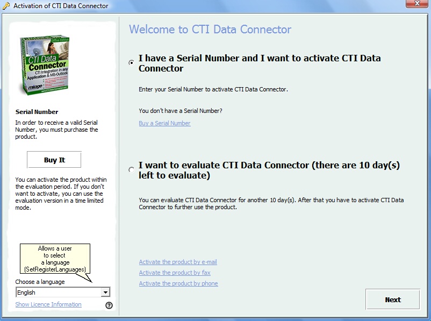Image resolution: width=431 pixels, height=321 pixels.
Task: Click the help question mark icon
Action: [x=109, y=305]
